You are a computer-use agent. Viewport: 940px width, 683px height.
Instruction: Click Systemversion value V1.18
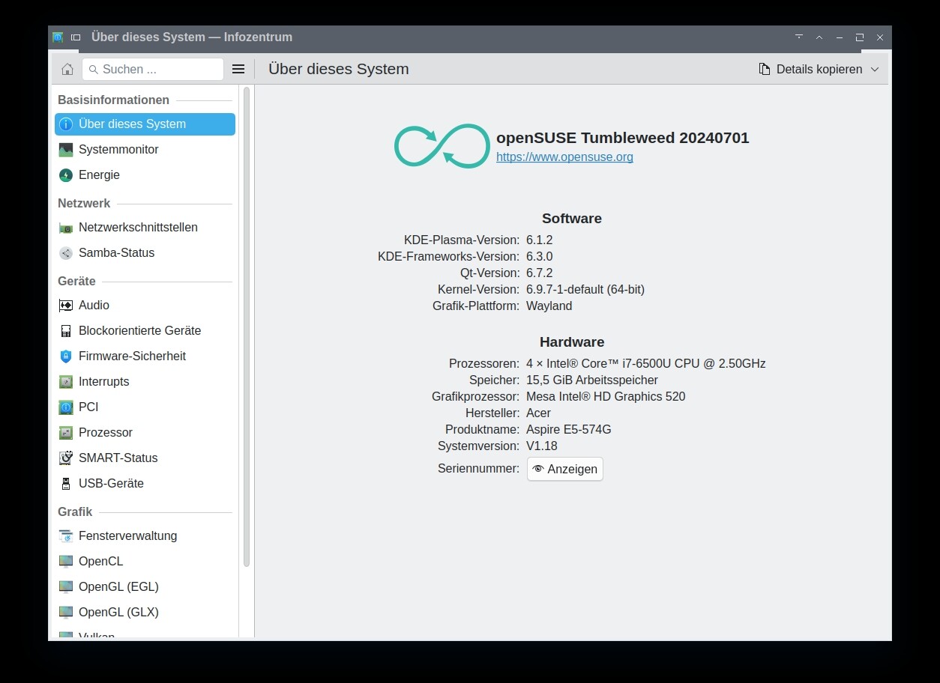click(542, 446)
